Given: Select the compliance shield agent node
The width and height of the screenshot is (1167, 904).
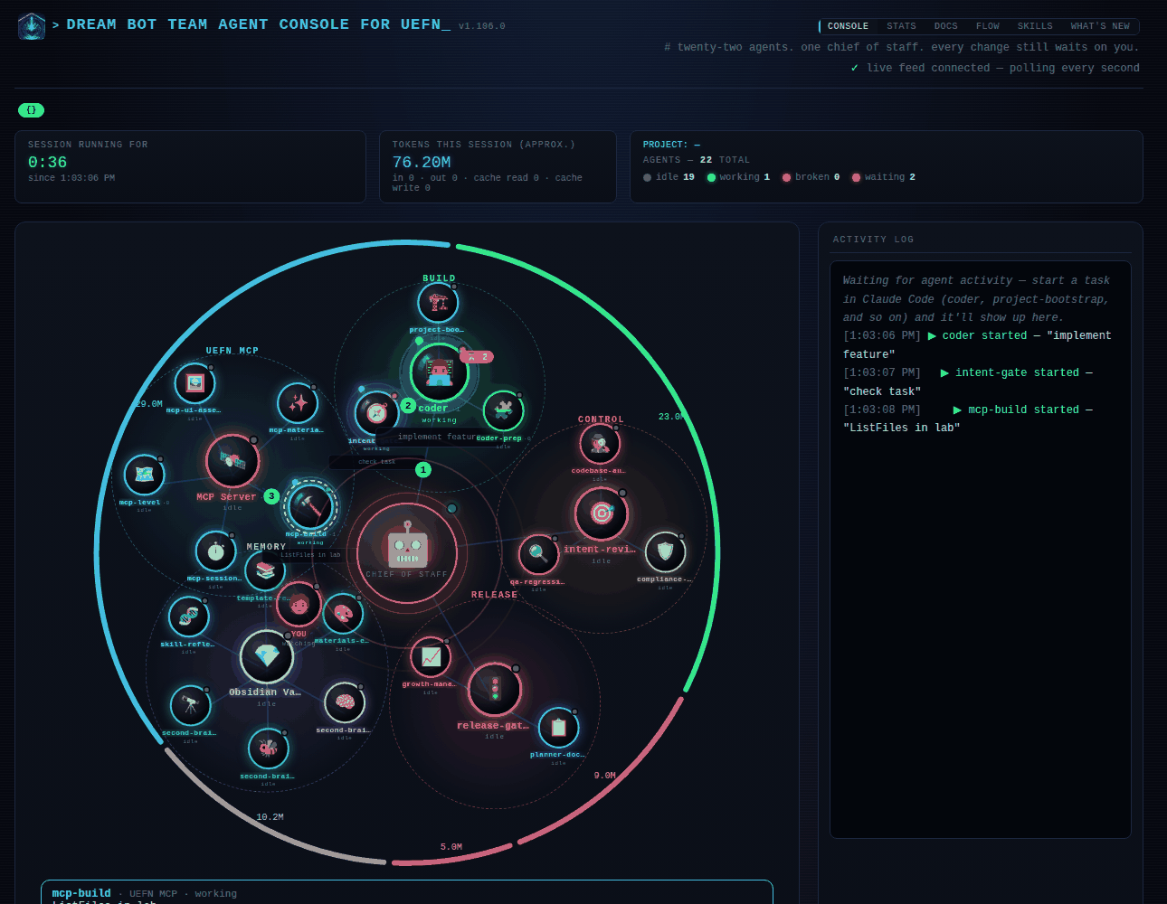Looking at the screenshot, I should (x=665, y=551).
